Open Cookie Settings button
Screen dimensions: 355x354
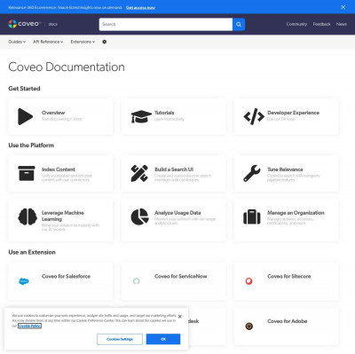point(120,339)
